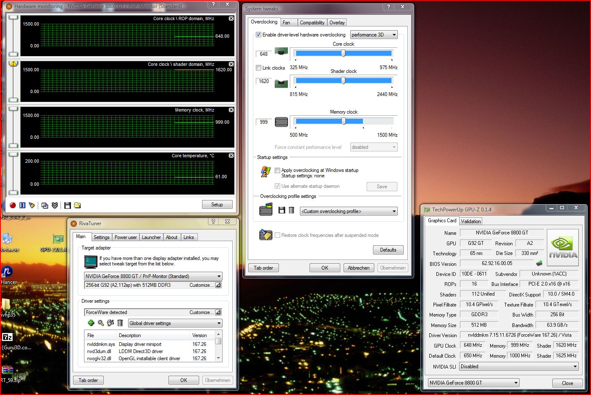Open the performance 3D dropdown
This screenshot has height=395, width=591.
tap(374, 35)
